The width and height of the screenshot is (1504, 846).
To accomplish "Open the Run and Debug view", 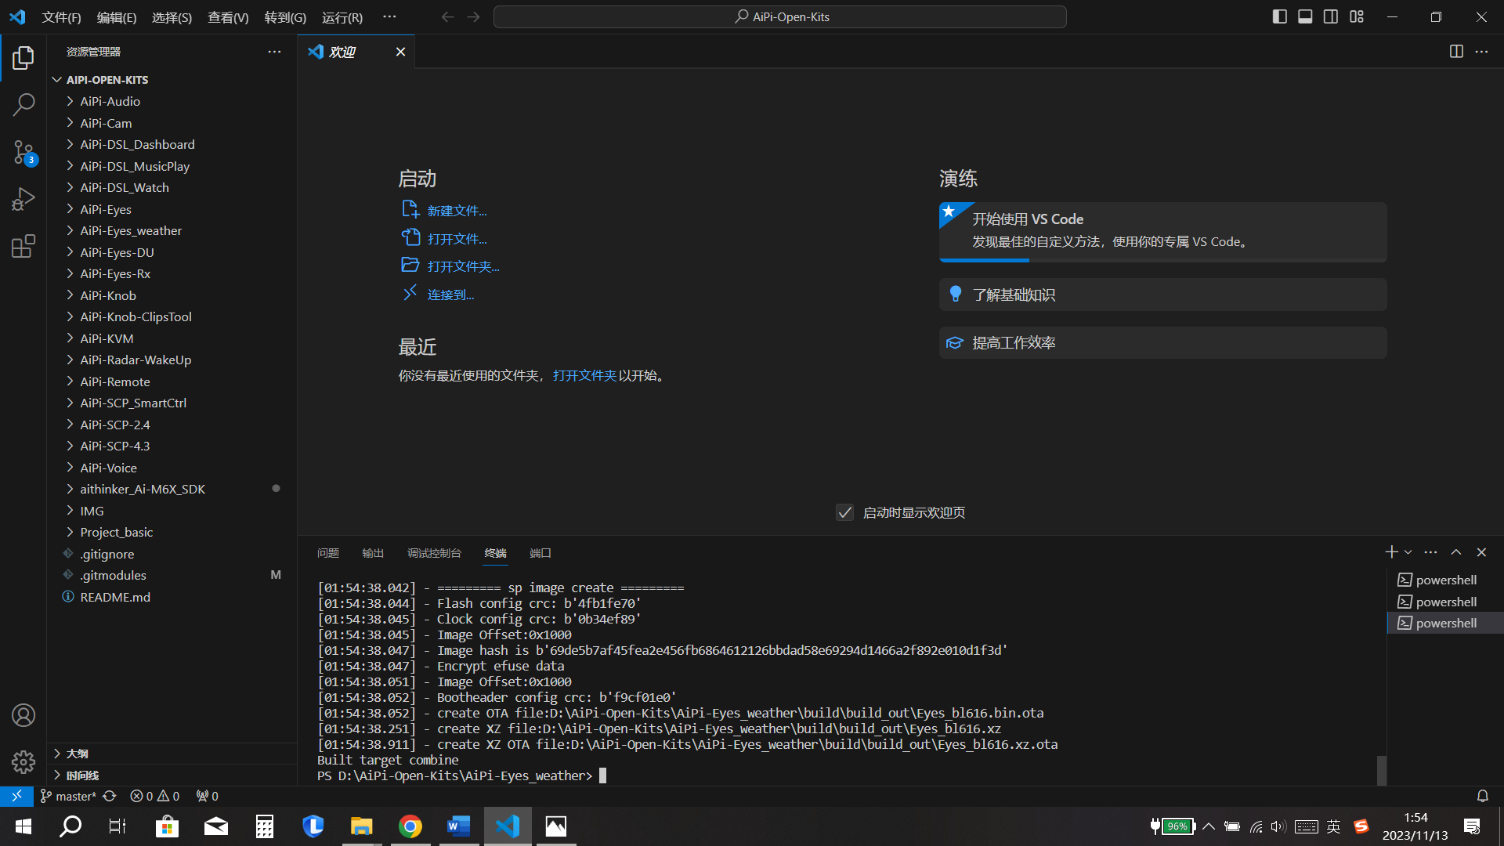I will (23, 199).
